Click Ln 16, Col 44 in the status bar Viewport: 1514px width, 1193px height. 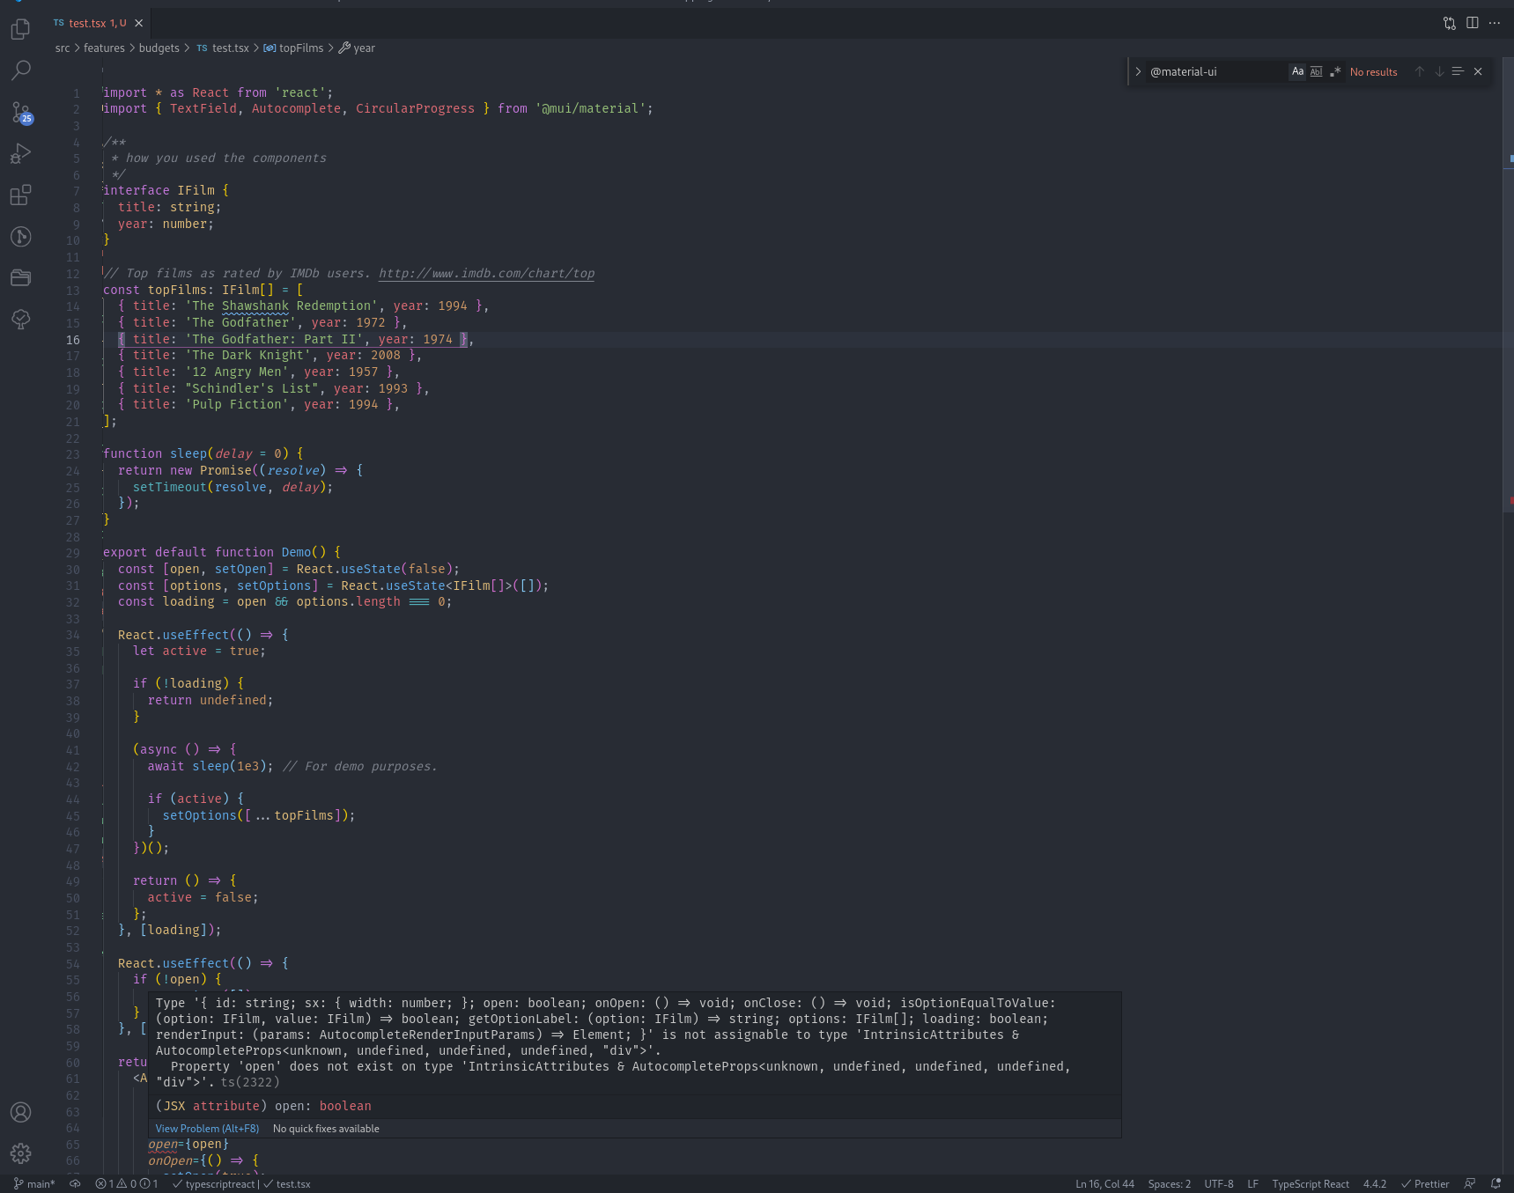1104,1183
